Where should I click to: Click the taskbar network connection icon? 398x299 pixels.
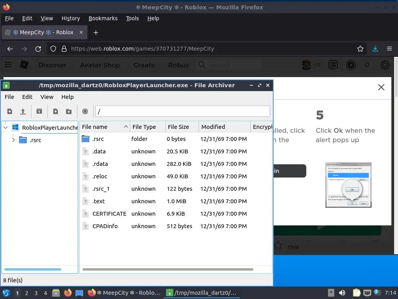367,293
